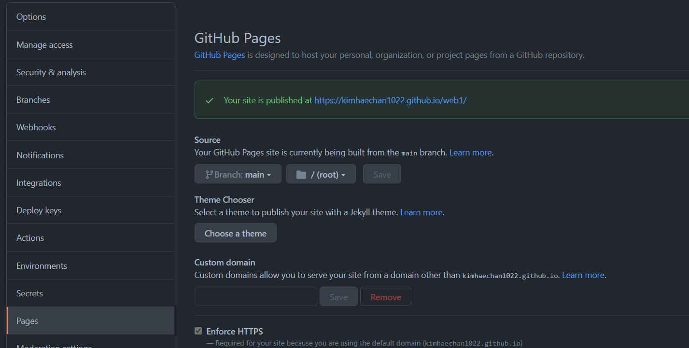Click the Enforce HTTPS label text
The width and height of the screenshot is (689, 348).
(x=235, y=332)
